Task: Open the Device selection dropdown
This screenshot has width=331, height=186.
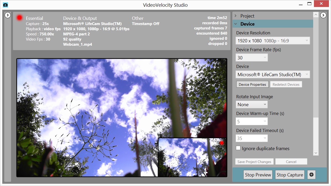Action: tap(273, 75)
